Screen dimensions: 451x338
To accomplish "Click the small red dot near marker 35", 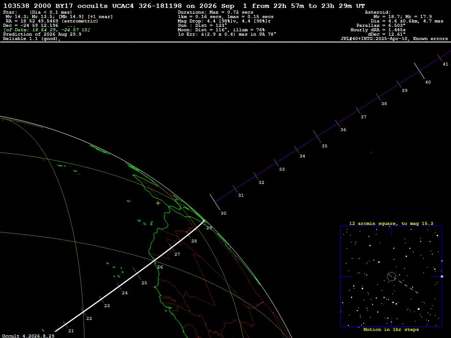I will pos(371,152).
